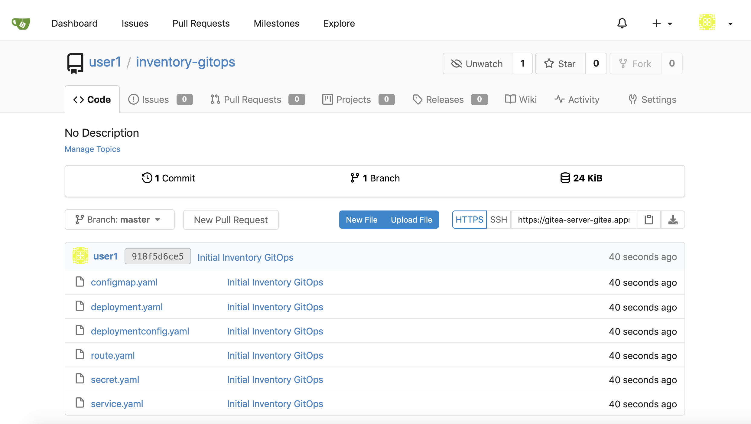Open the Gitea home logo

pyautogui.click(x=21, y=23)
